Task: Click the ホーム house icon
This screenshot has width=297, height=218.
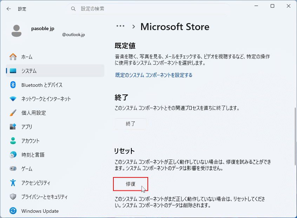Action: click(x=13, y=57)
